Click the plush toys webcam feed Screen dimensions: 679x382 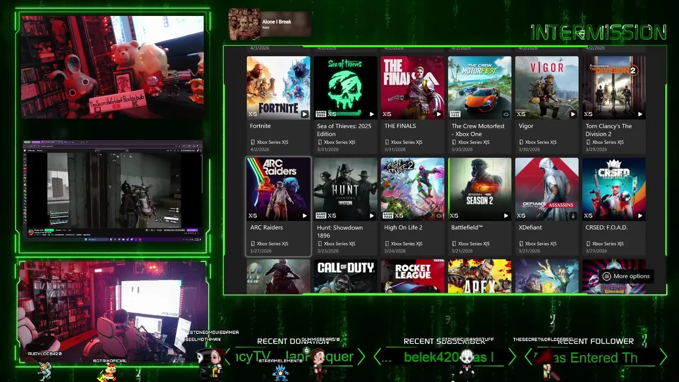(112, 67)
